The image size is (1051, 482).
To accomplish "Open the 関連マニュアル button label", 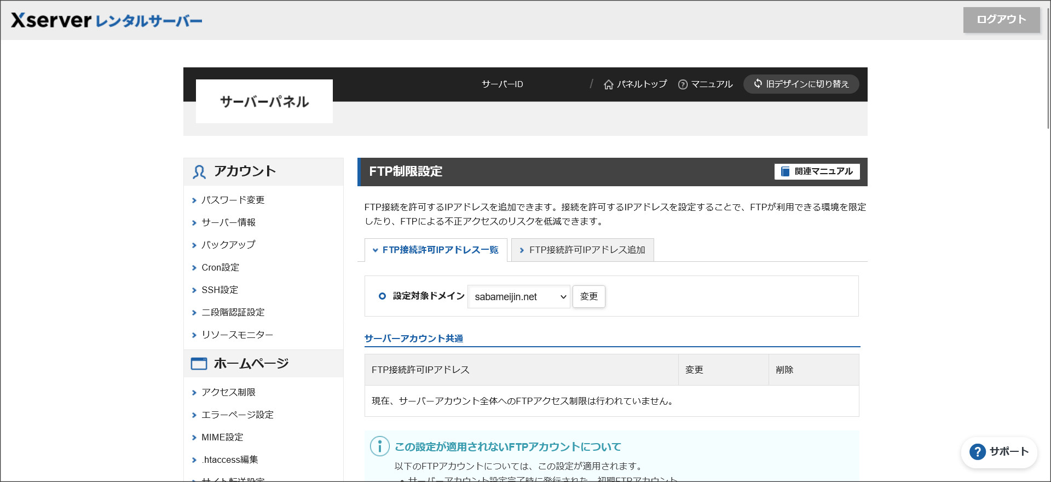I will tap(824, 171).
